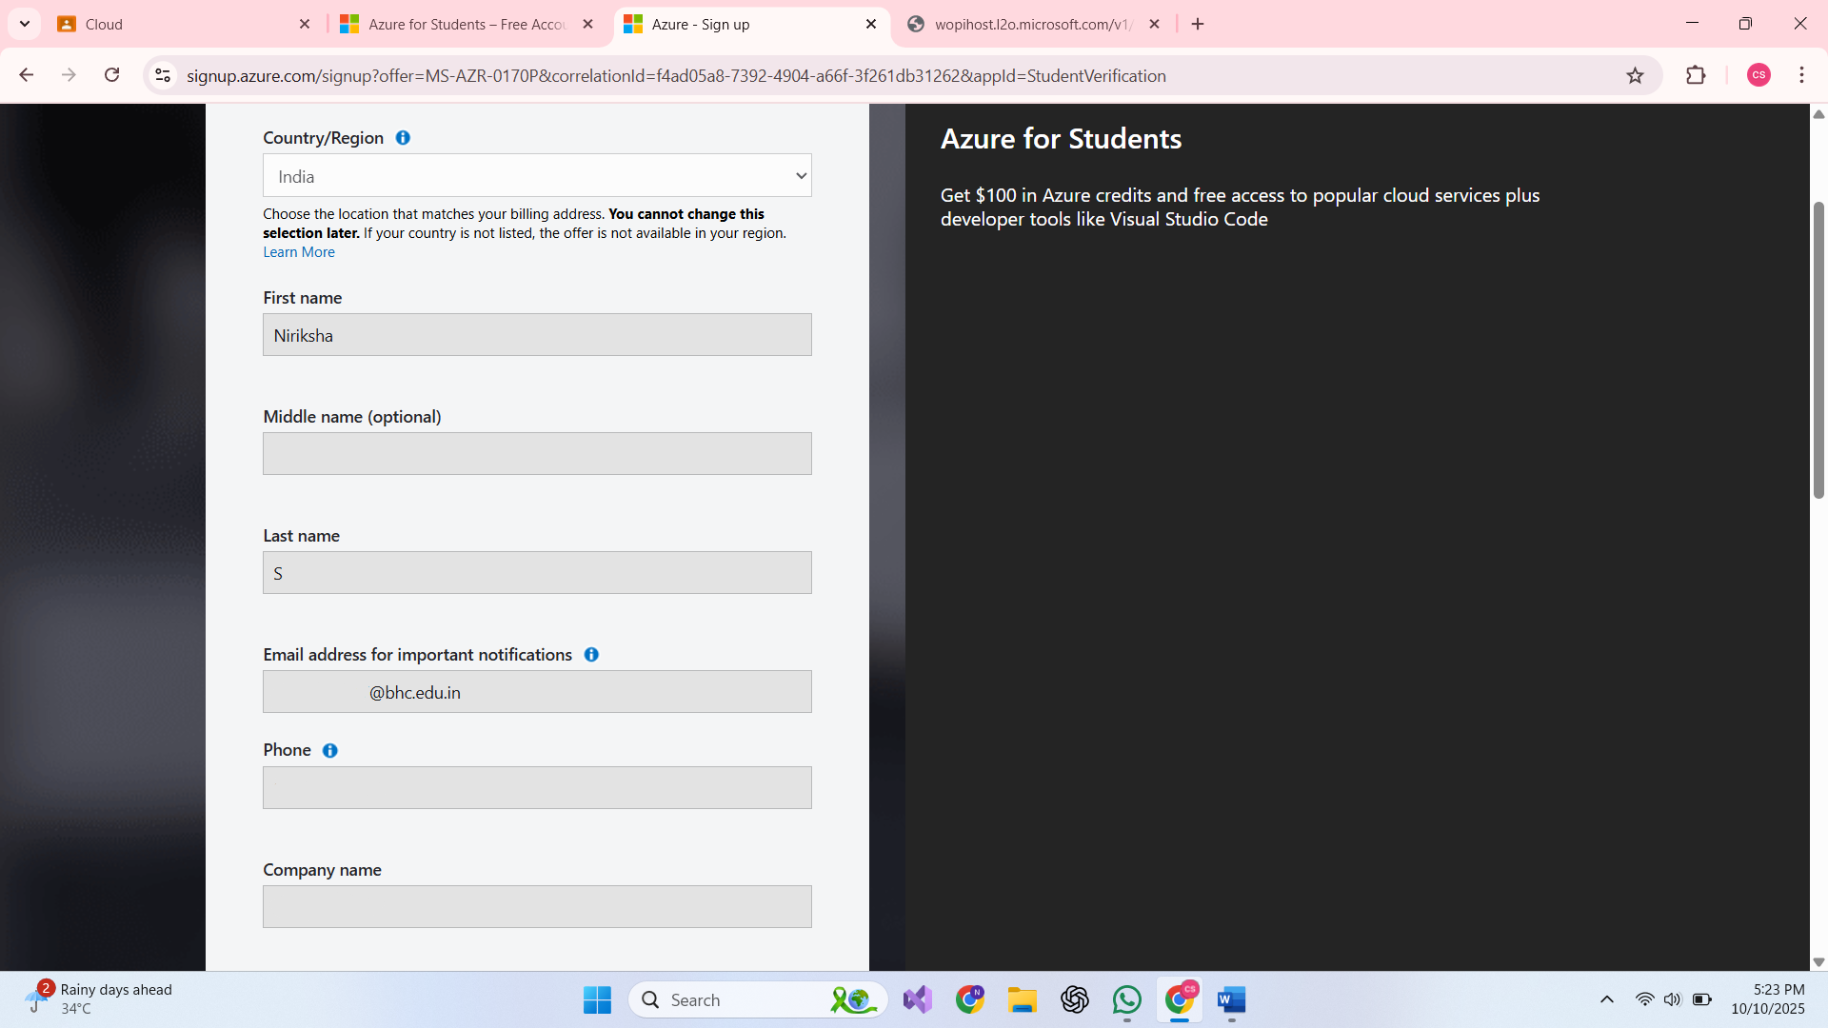The image size is (1828, 1028).
Task: Close the Azure for Students tab
Action: click(x=588, y=24)
